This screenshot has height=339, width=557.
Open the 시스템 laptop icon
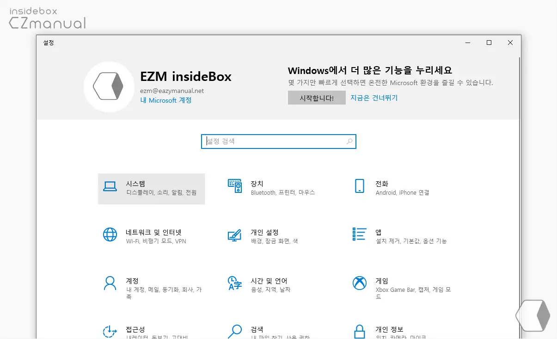110,186
